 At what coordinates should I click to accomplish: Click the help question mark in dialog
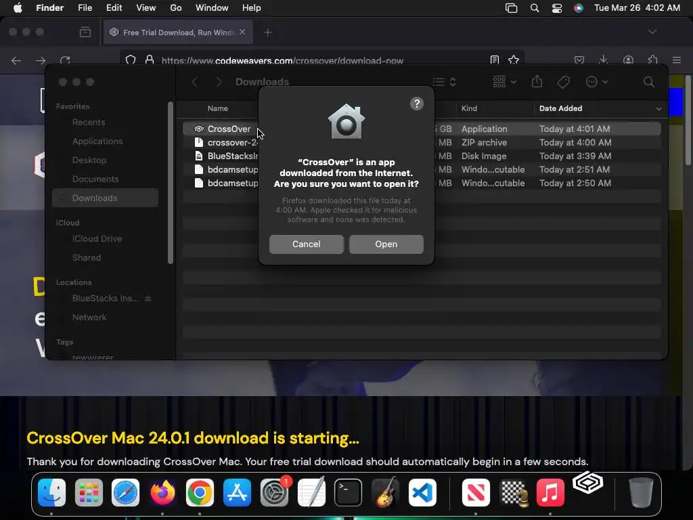[416, 104]
